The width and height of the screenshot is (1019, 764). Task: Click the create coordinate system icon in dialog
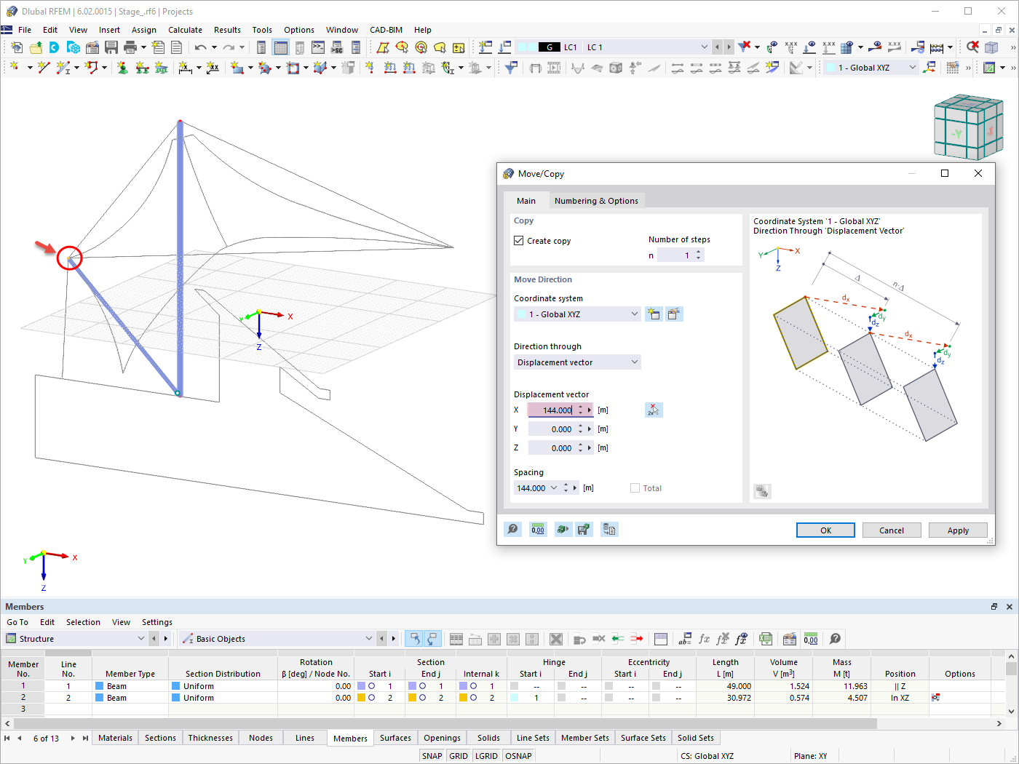654,314
